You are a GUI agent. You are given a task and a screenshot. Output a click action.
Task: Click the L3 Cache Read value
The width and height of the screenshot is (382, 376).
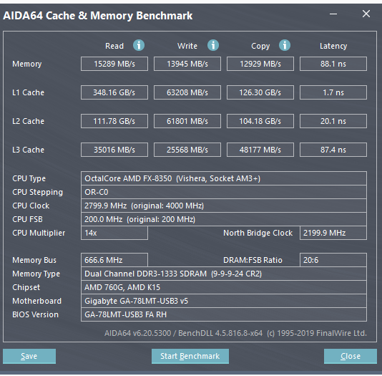(x=114, y=150)
